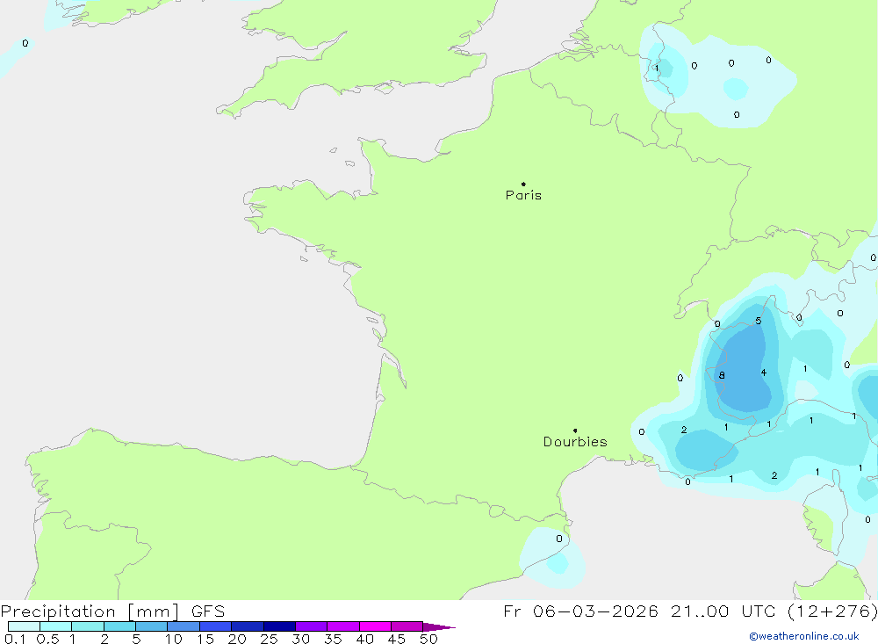Click the 'Precipitation [mm]' title text
The height and width of the screenshot is (644, 878).
90,611
